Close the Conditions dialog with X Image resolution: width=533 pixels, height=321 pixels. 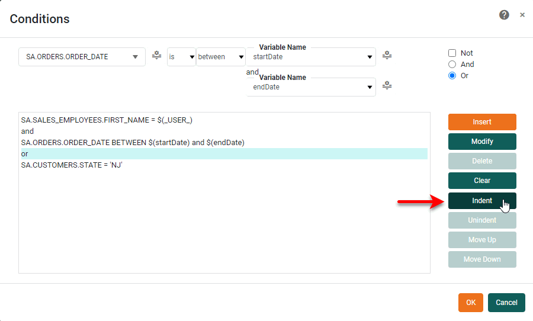pyautogui.click(x=522, y=15)
